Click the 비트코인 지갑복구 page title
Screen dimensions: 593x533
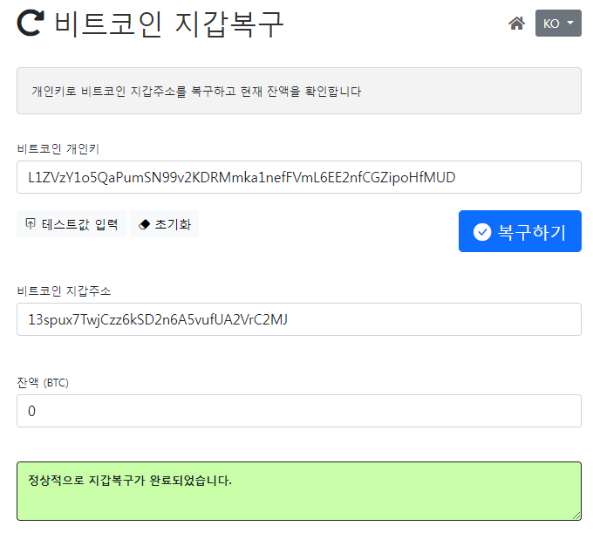(x=169, y=24)
